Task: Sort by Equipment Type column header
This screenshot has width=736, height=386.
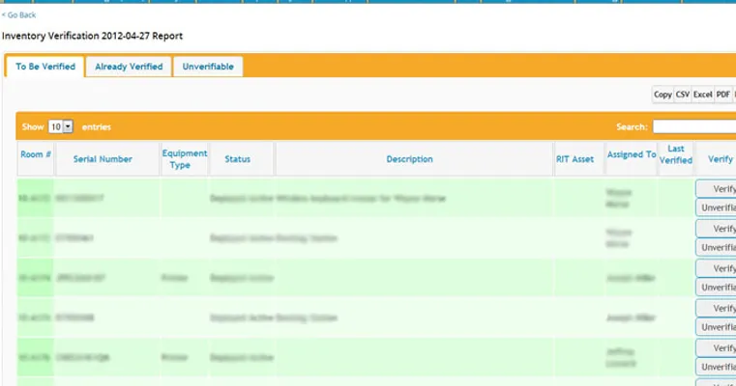Action: click(x=184, y=159)
